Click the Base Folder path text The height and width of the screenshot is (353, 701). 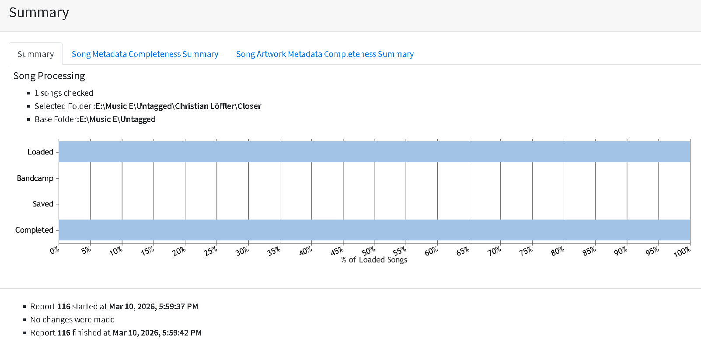click(x=117, y=119)
